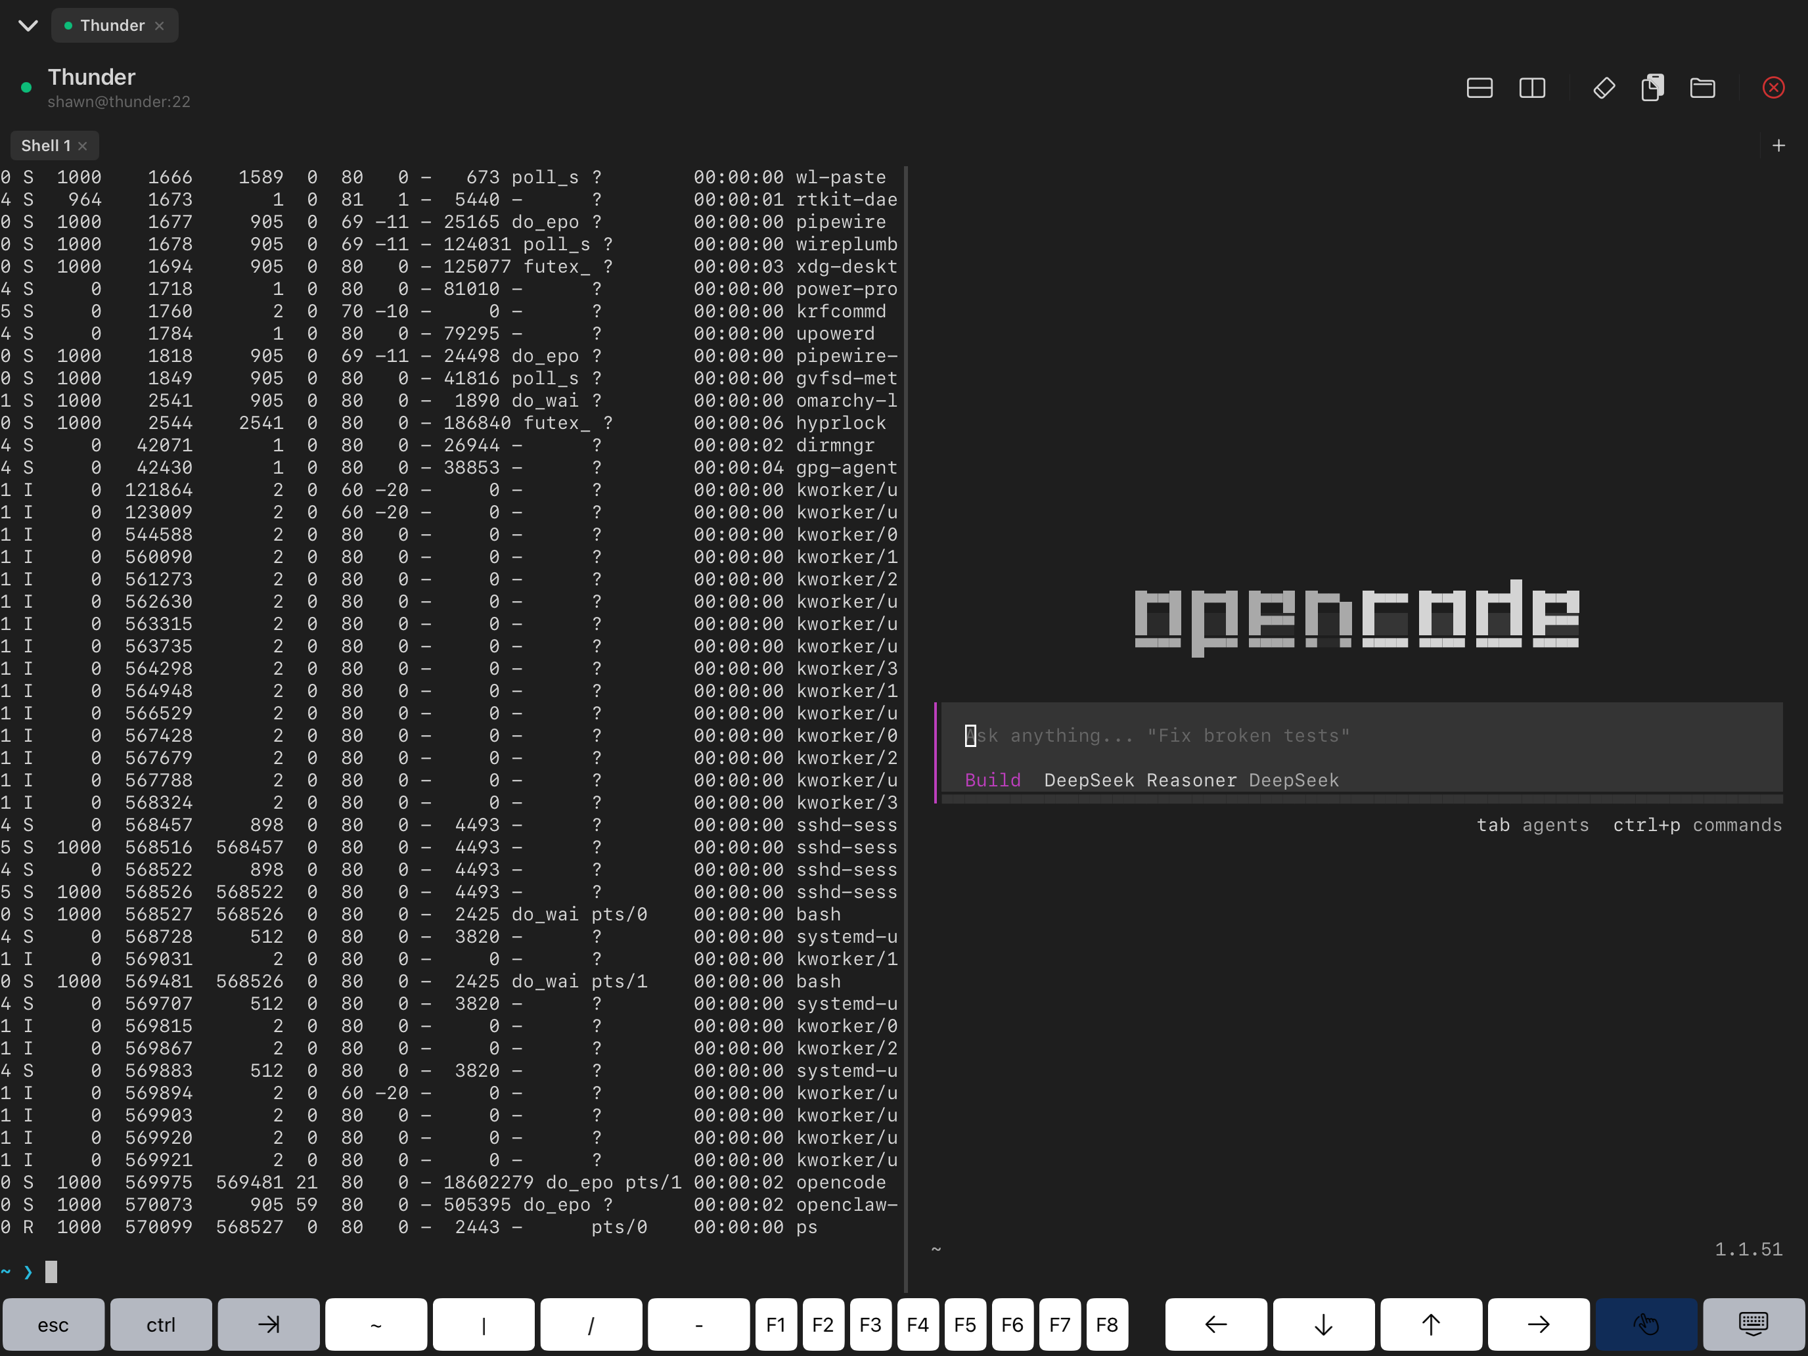
Task: Click the clipboard paste icon
Action: (x=1652, y=87)
